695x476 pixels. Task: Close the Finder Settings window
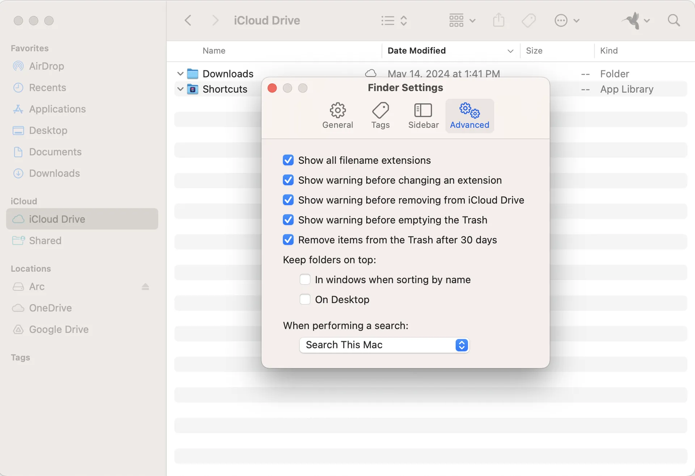pos(272,88)
